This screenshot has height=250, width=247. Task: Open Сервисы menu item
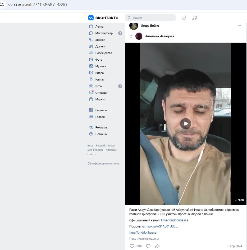coord(101,110)
